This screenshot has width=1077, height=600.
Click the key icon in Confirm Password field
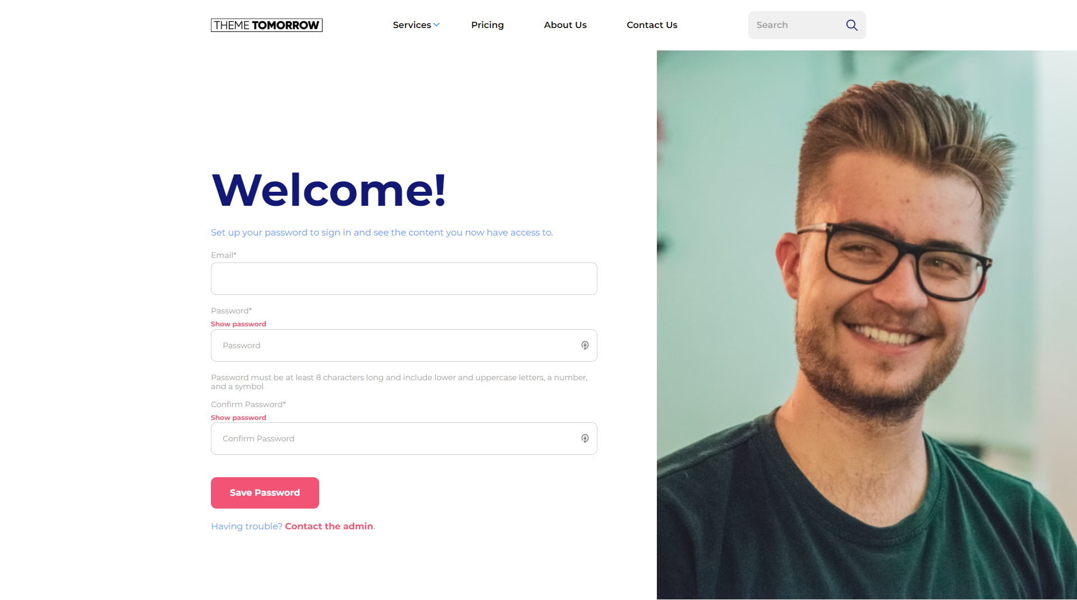pyautogui.click(x=584, y=439)
